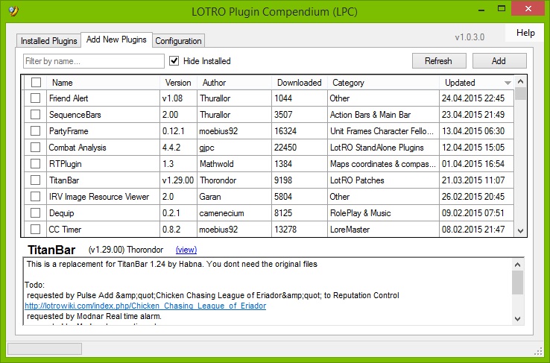Click description pane scroll up arrow

point(517,265)
